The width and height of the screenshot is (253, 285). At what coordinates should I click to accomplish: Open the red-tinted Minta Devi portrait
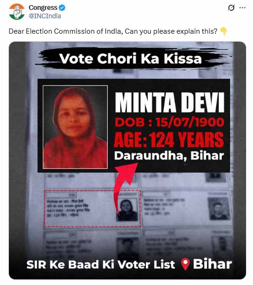tap(75, 127)
